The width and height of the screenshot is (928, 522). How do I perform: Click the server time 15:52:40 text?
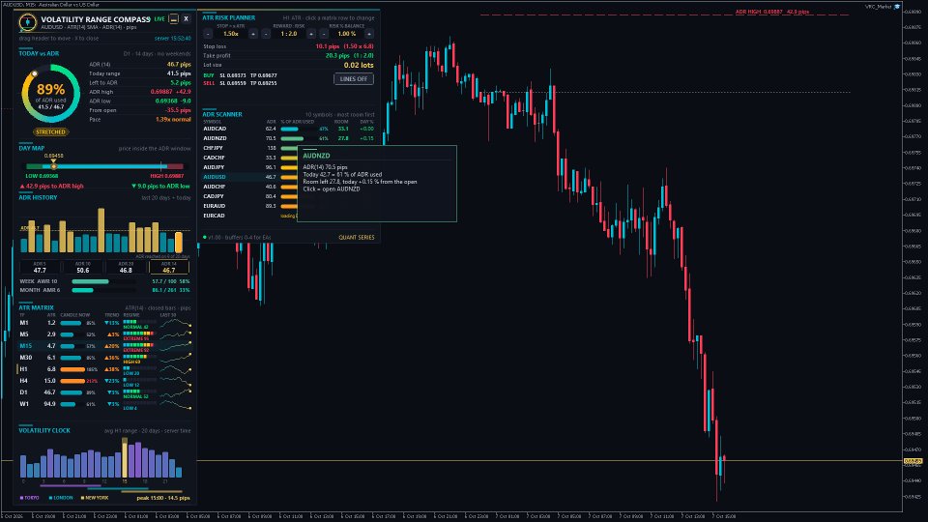pos(173,39)
